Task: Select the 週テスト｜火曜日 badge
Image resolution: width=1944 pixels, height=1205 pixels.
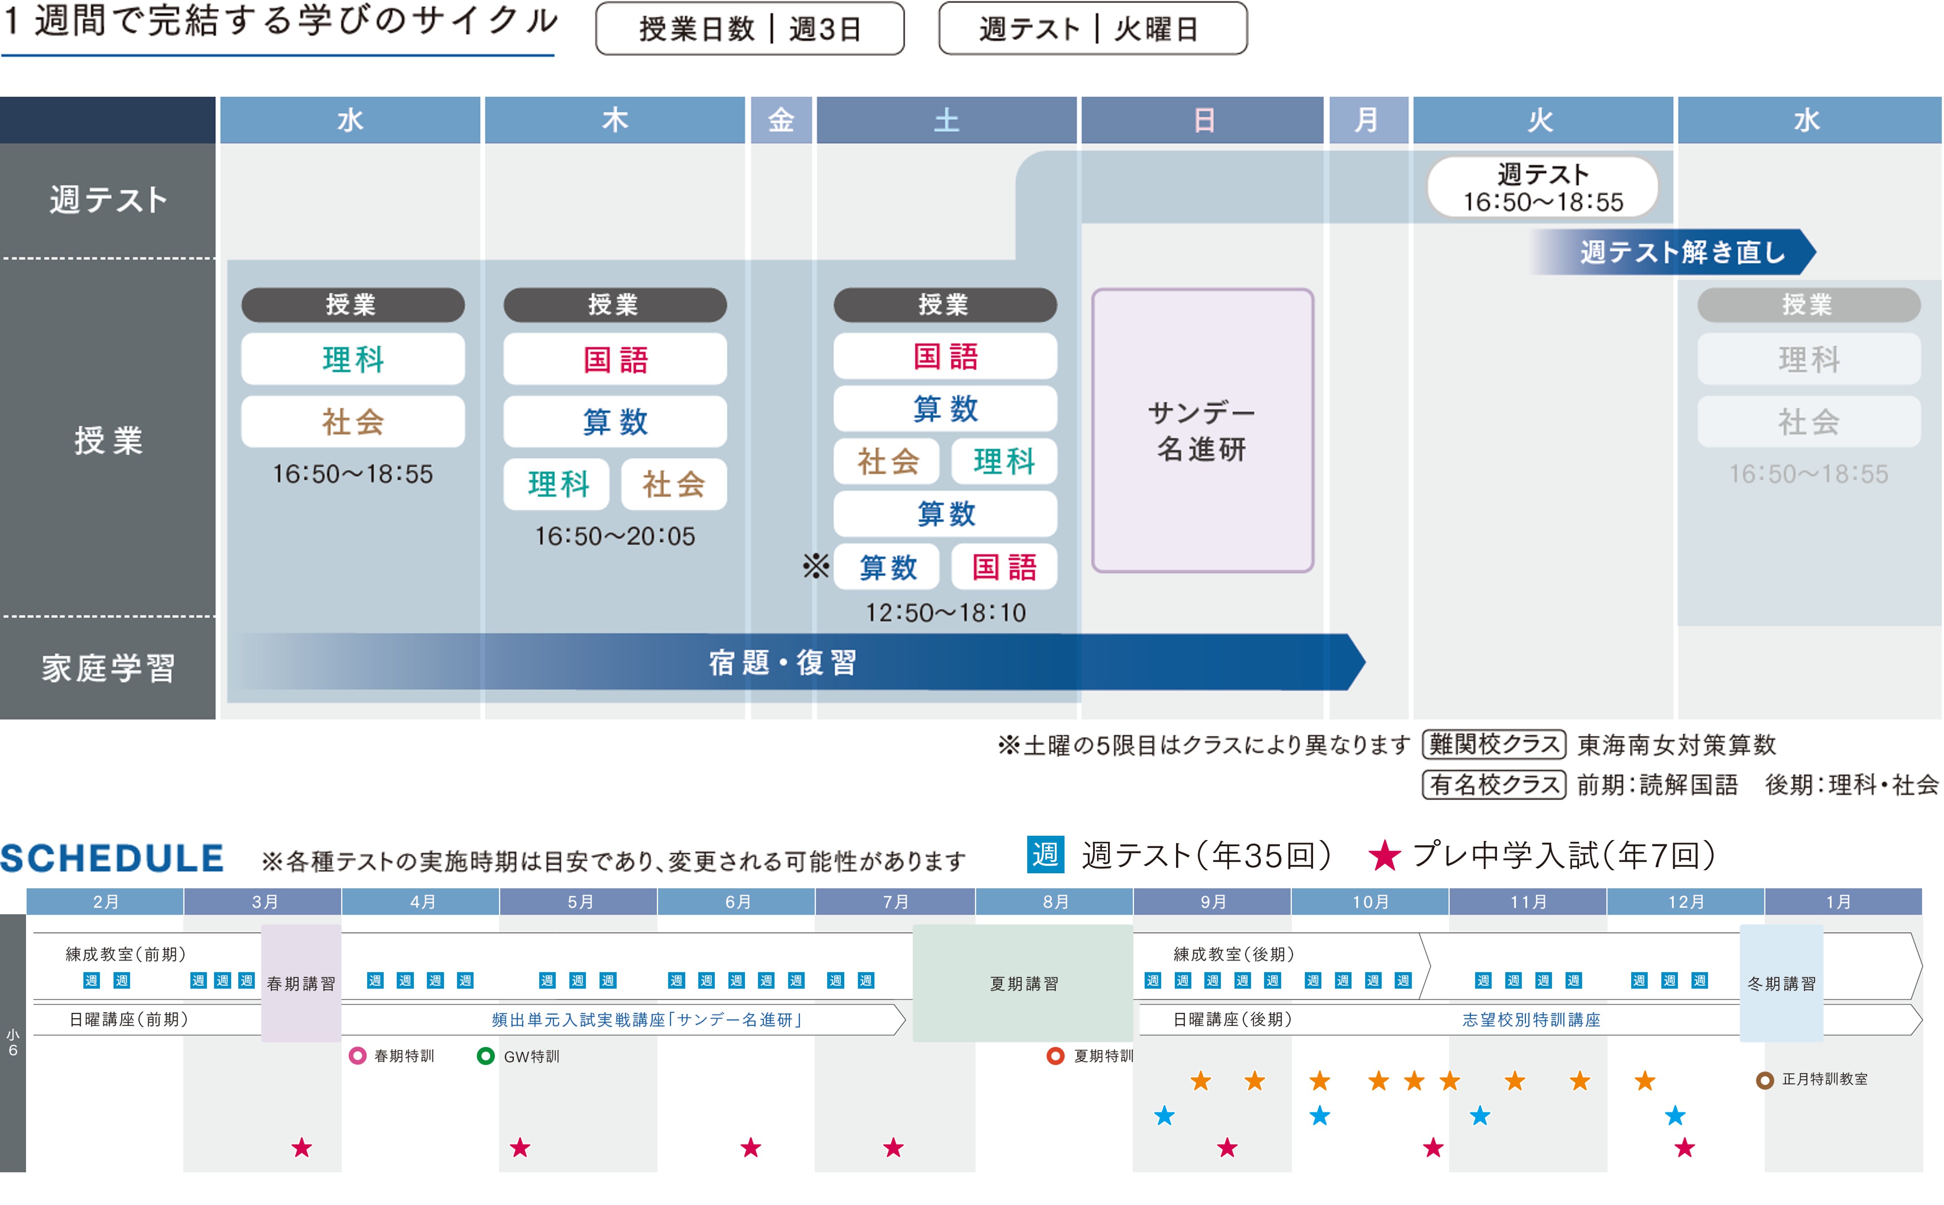Action: pyautogui.click(x=1093, y=29)
